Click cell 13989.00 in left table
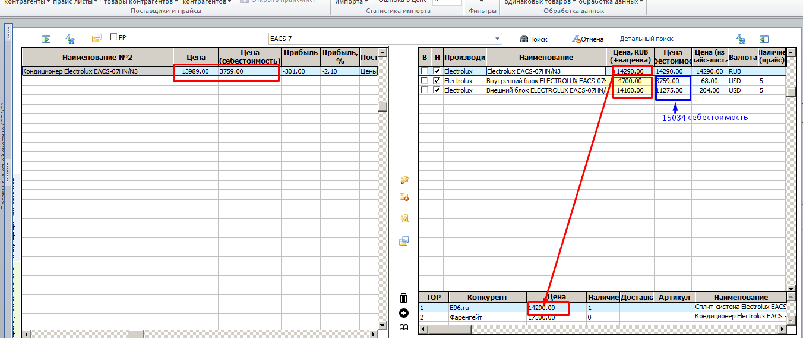 click(196, 71)
